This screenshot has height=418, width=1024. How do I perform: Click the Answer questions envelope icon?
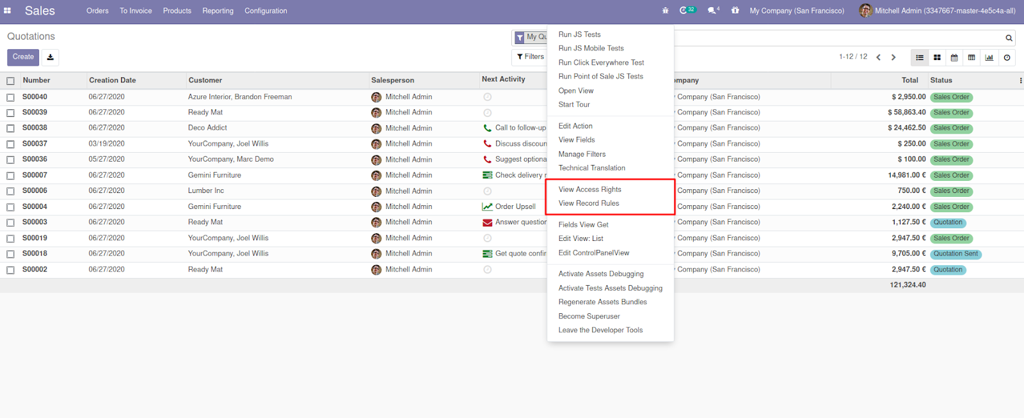pyautogui.click(x=488, y=222)
